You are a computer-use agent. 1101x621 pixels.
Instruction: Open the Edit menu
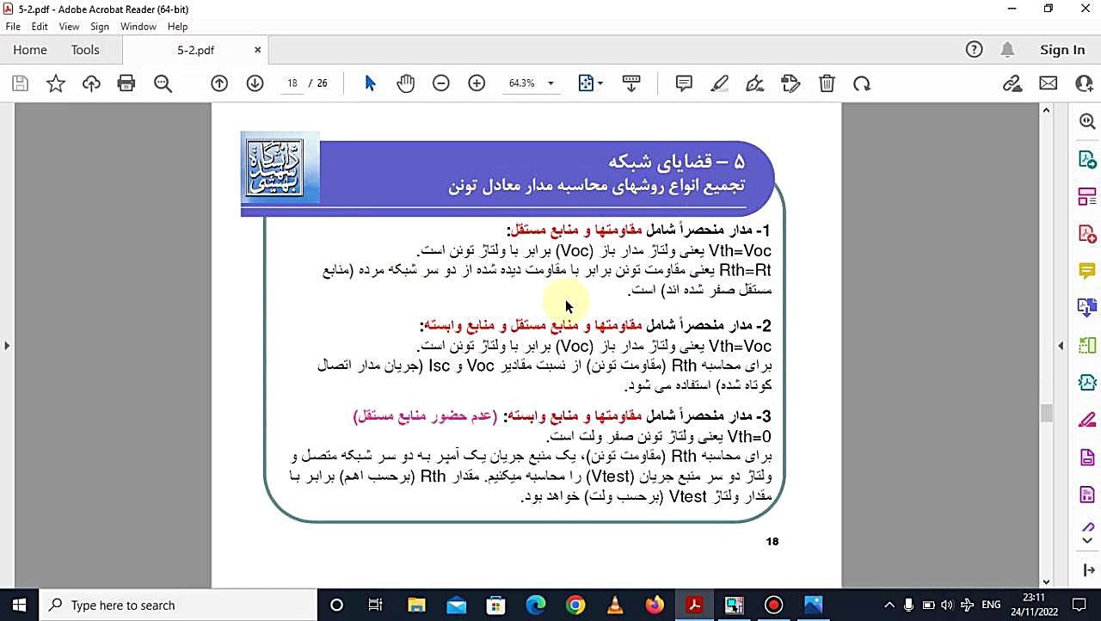pyautogui.click(x=40, y=27)
